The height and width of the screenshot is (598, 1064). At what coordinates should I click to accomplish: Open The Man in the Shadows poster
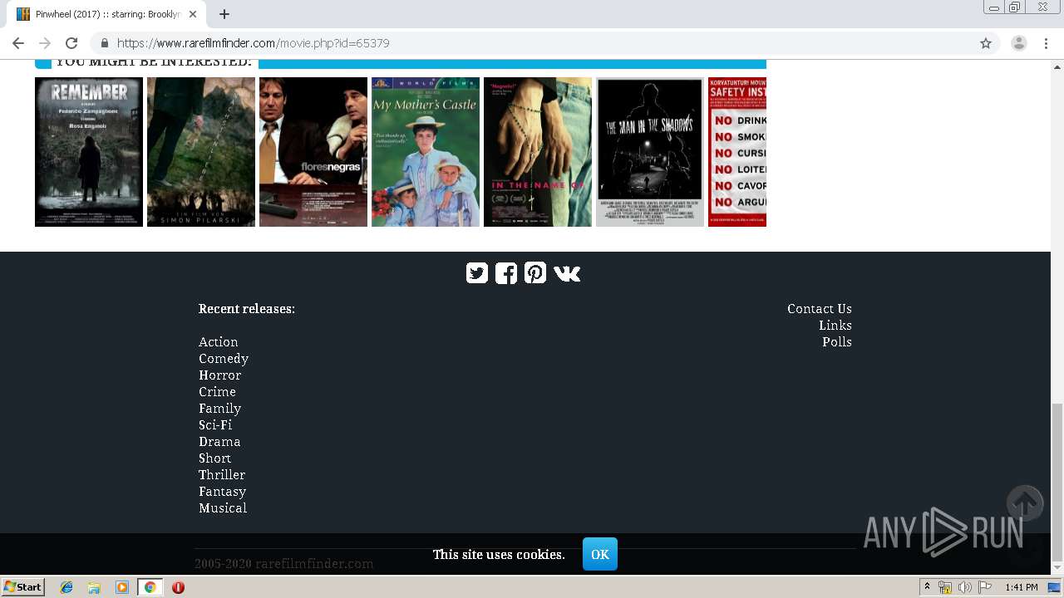[x=650, y=152]
